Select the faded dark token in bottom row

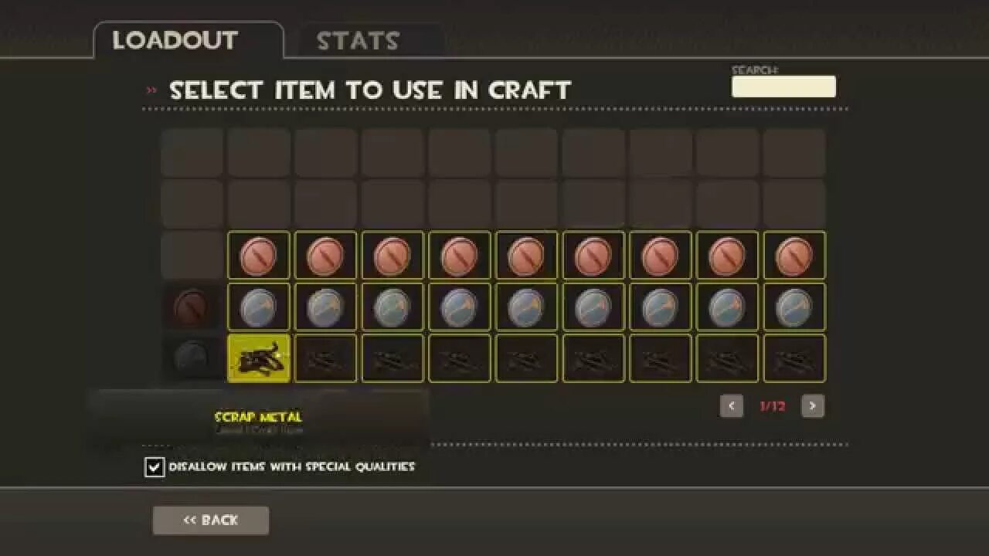click(192, 358)
